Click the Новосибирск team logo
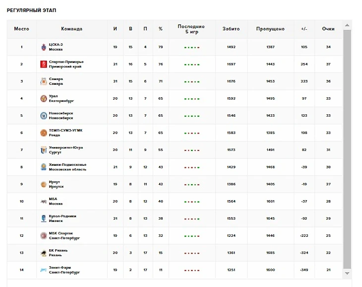 (x=44, y=116)
